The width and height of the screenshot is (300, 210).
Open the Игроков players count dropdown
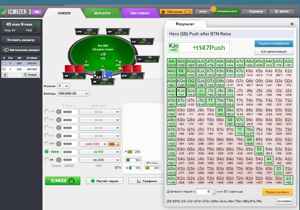click(63, 86)
